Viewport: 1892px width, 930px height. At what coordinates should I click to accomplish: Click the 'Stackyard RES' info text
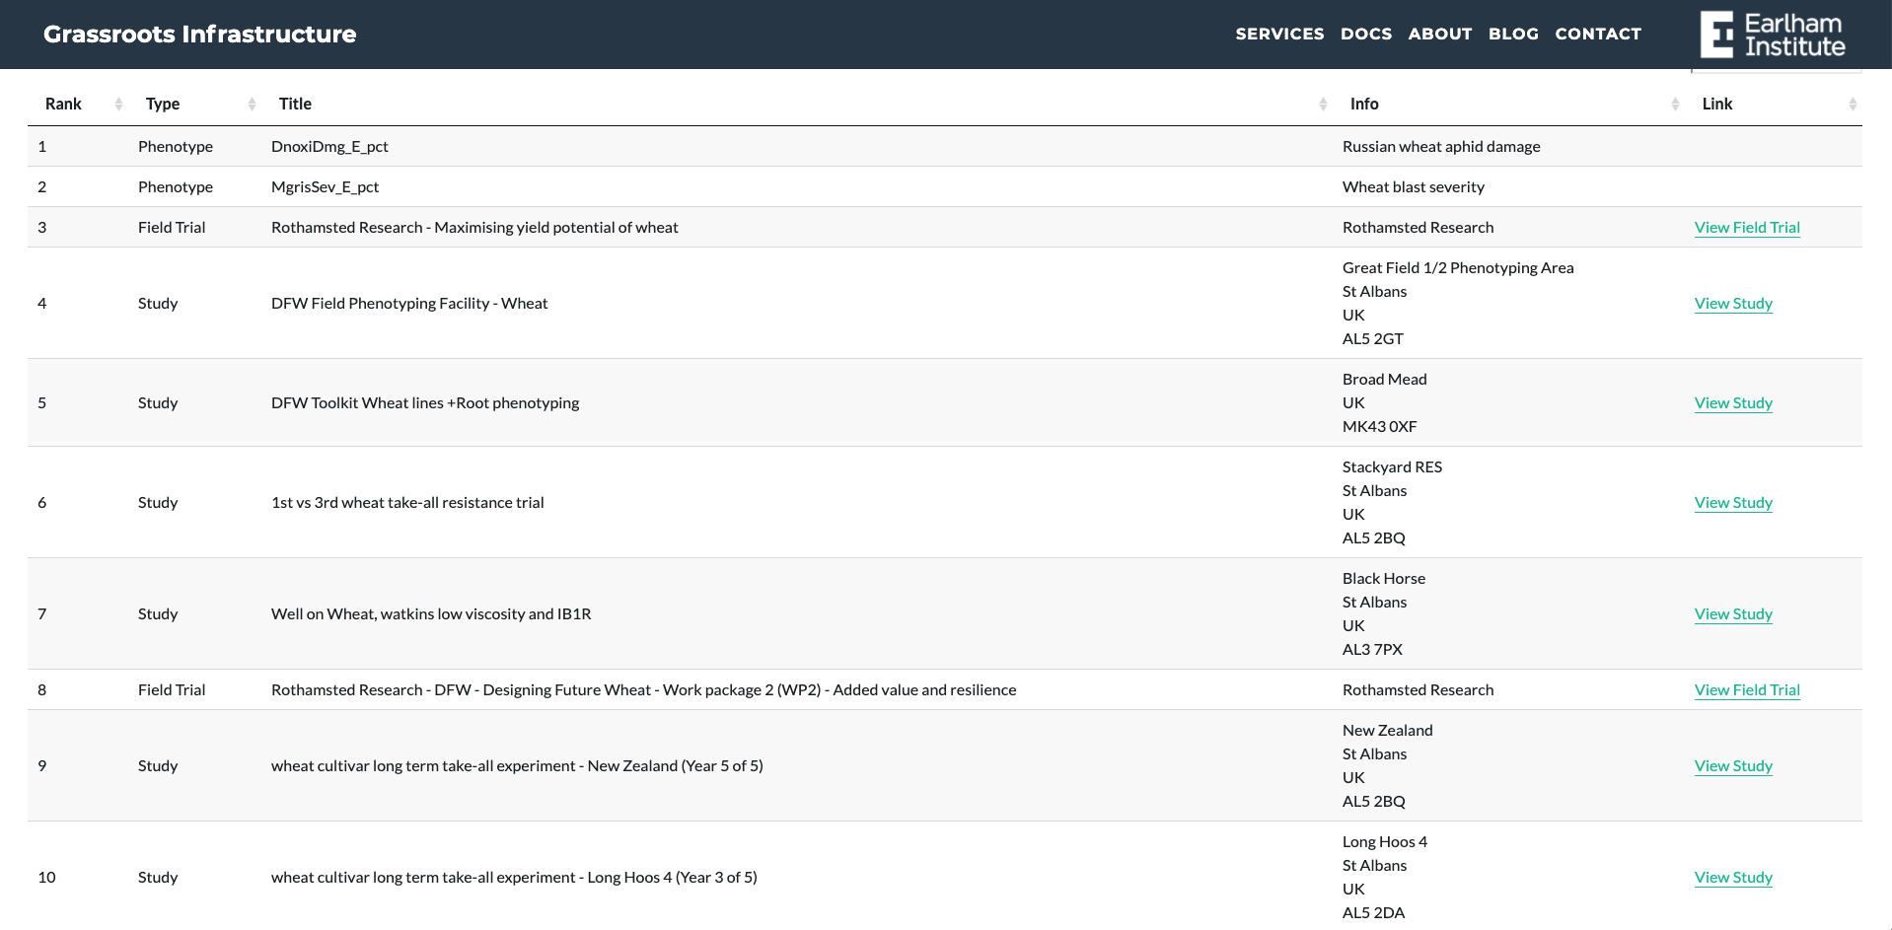(x=1392, y=466)
